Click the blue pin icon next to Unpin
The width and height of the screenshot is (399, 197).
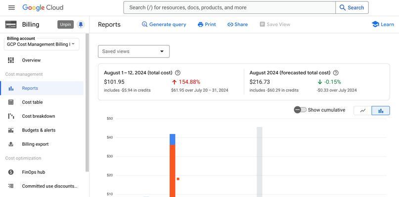pos(81,25)
